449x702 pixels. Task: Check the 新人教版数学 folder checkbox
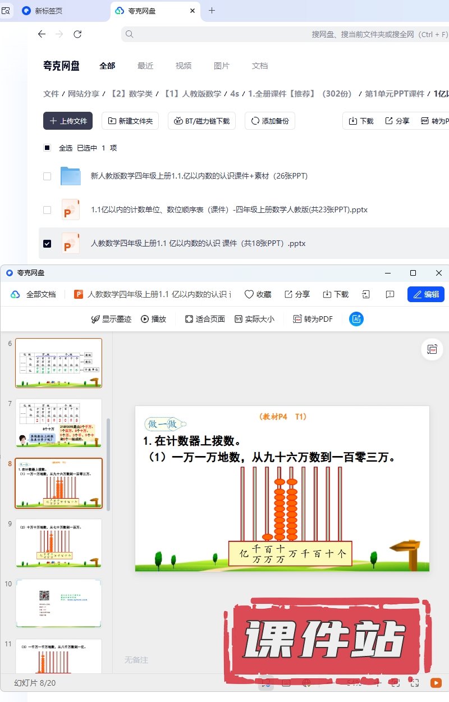click(x=47, y=176)
